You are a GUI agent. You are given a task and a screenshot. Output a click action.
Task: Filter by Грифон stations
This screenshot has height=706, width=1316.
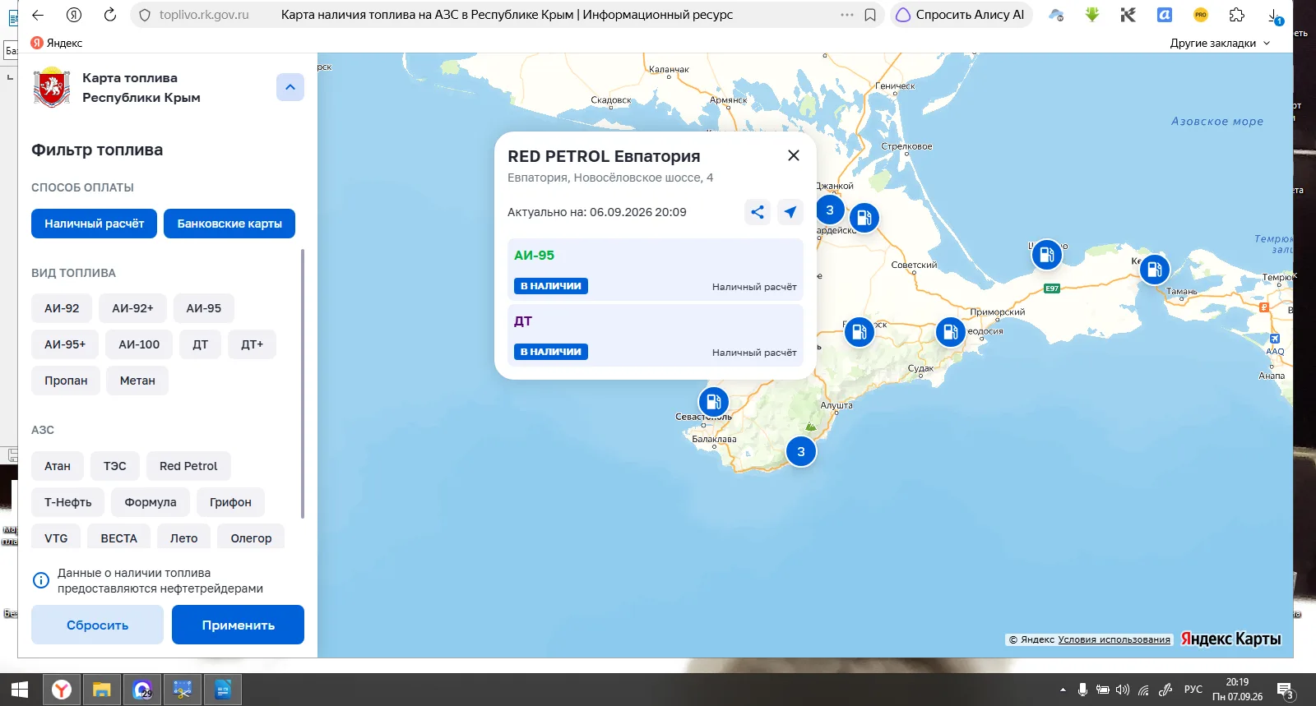(x=230, y=502)
